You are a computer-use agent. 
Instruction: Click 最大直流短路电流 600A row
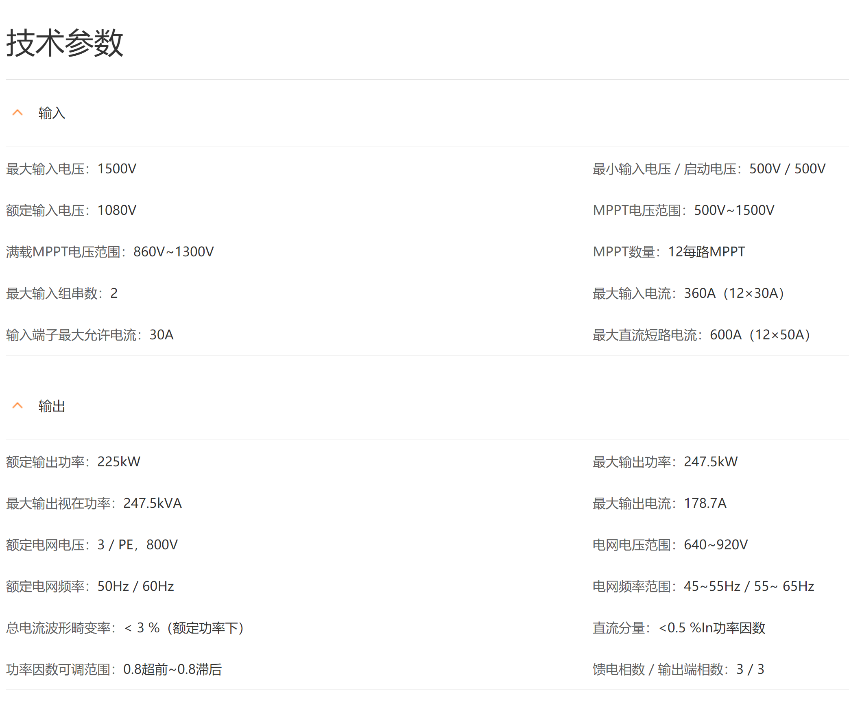(x=701, y=335)
